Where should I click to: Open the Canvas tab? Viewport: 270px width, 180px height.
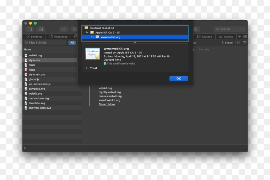click(226, 36)
